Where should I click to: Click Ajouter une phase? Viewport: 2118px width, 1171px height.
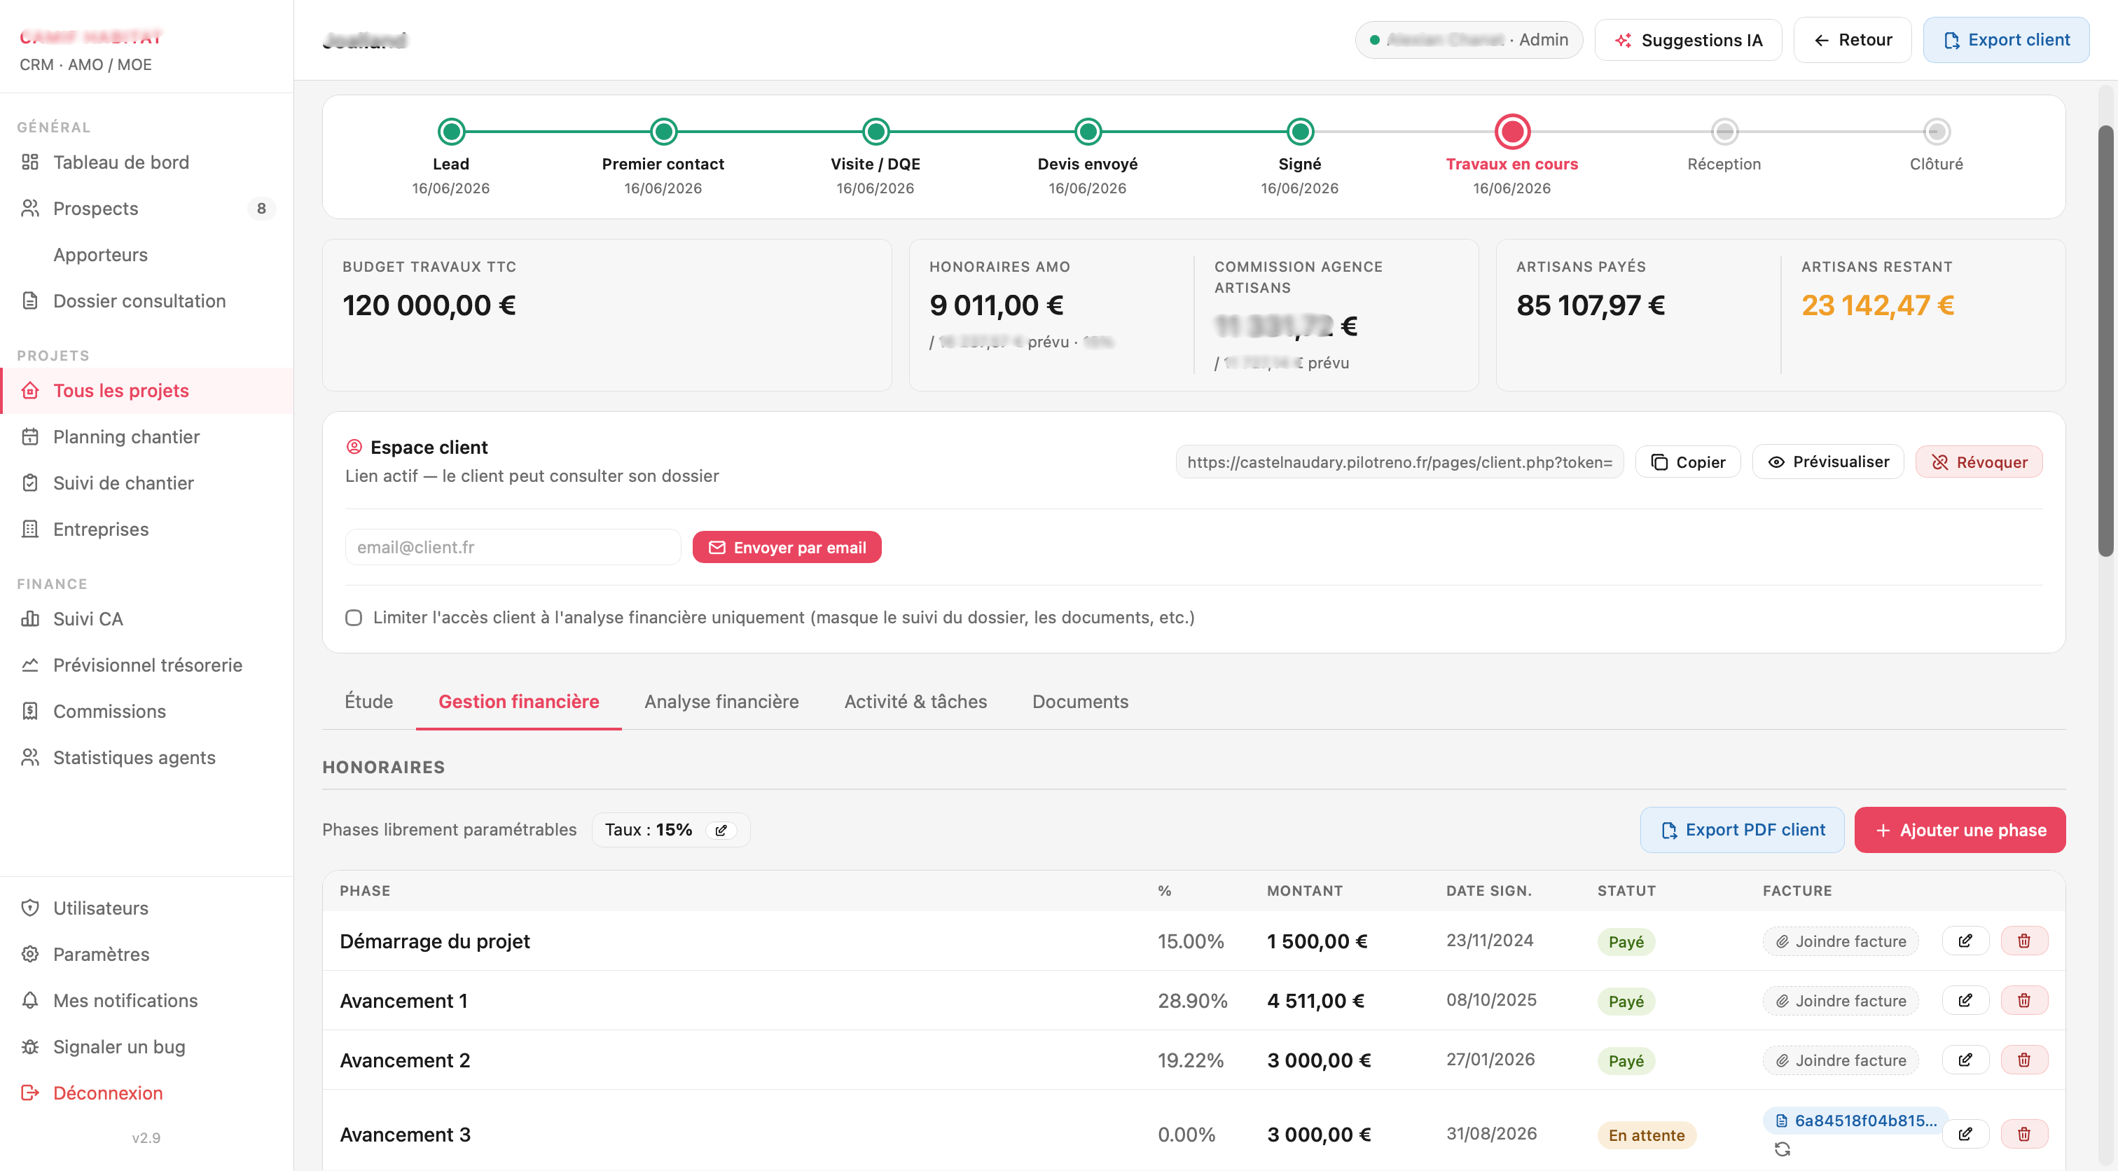click(x=1959, y=830)
